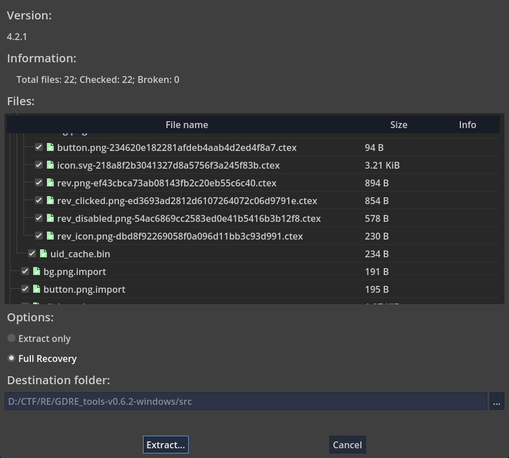Screen dimensions: 509x458
Task: Click file icon next to uid_cache.bin
Action: [x=43, y=254]
